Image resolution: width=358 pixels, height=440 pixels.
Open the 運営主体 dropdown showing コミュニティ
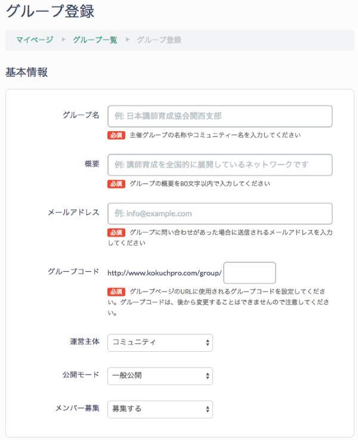160,343
